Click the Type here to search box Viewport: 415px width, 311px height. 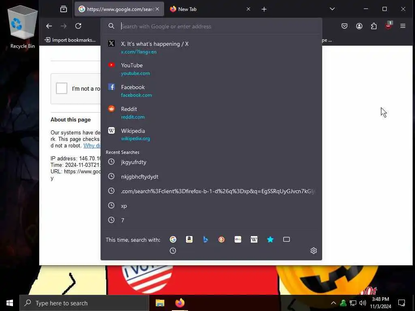84,303
